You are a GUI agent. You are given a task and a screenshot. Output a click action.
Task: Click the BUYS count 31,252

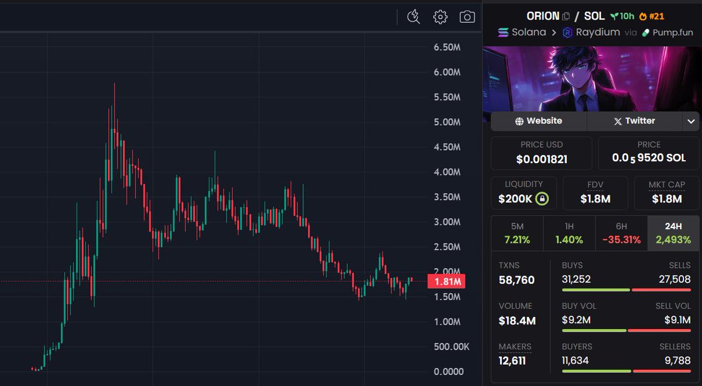pos(576,280)
